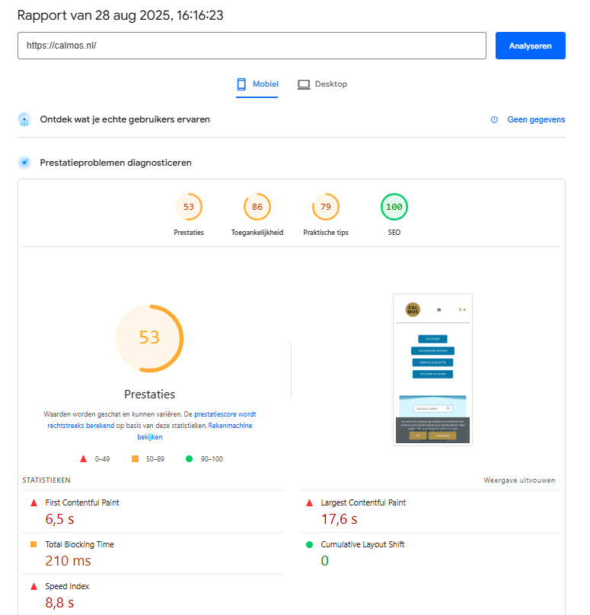Click red triangle next to Largest Contentful Paint
590x615 pixels.
309,503
